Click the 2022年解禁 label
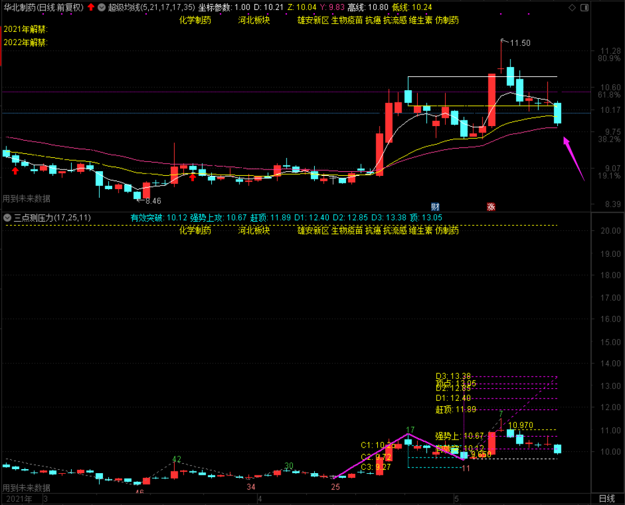The image size is (625, 505). coord(25,42)
